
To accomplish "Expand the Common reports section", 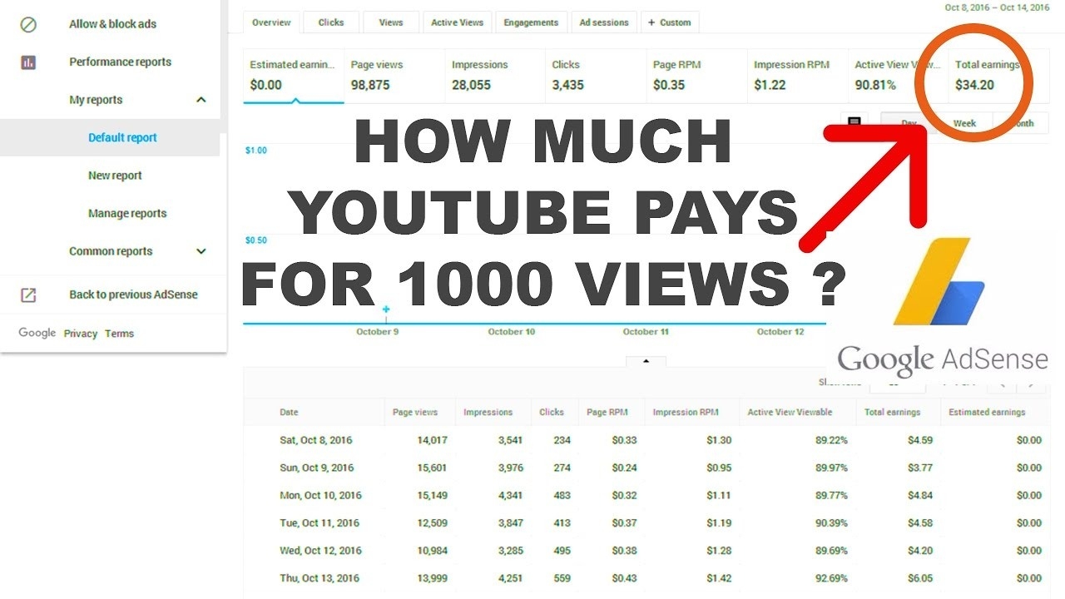I will point(201,251).
